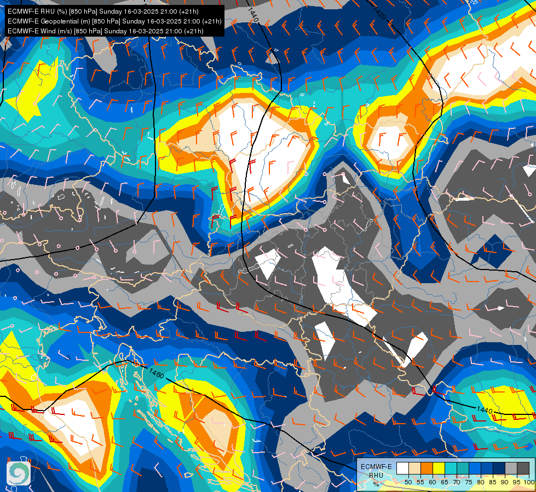Click the legend tick label 100

(529, 482)
